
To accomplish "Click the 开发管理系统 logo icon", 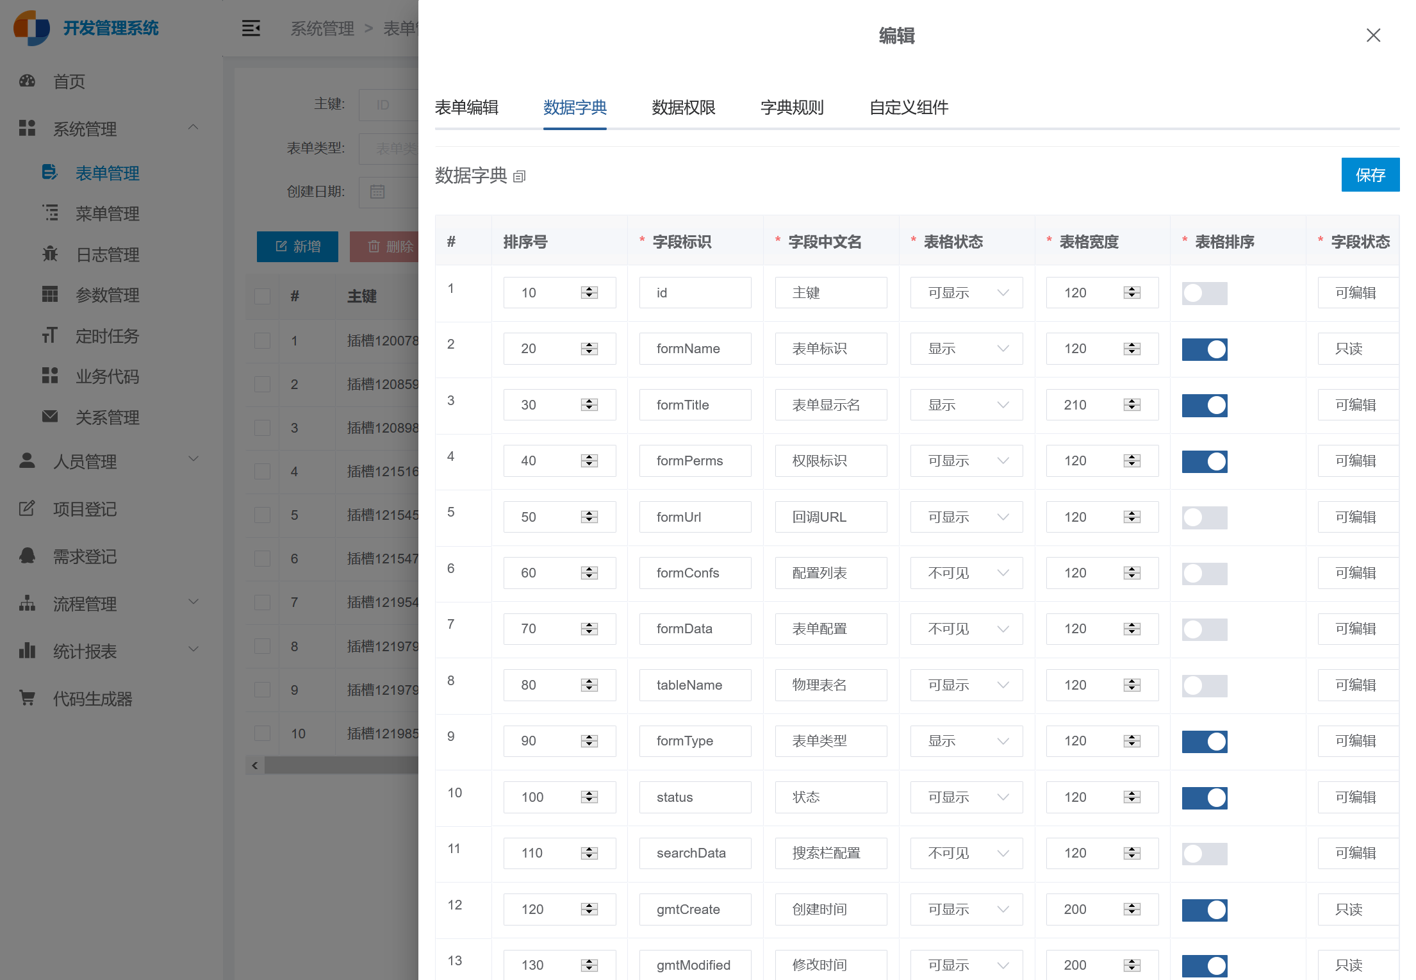I will pos(31,28).
